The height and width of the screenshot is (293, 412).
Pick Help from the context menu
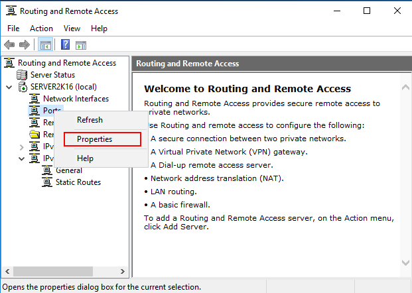point(85,158)
